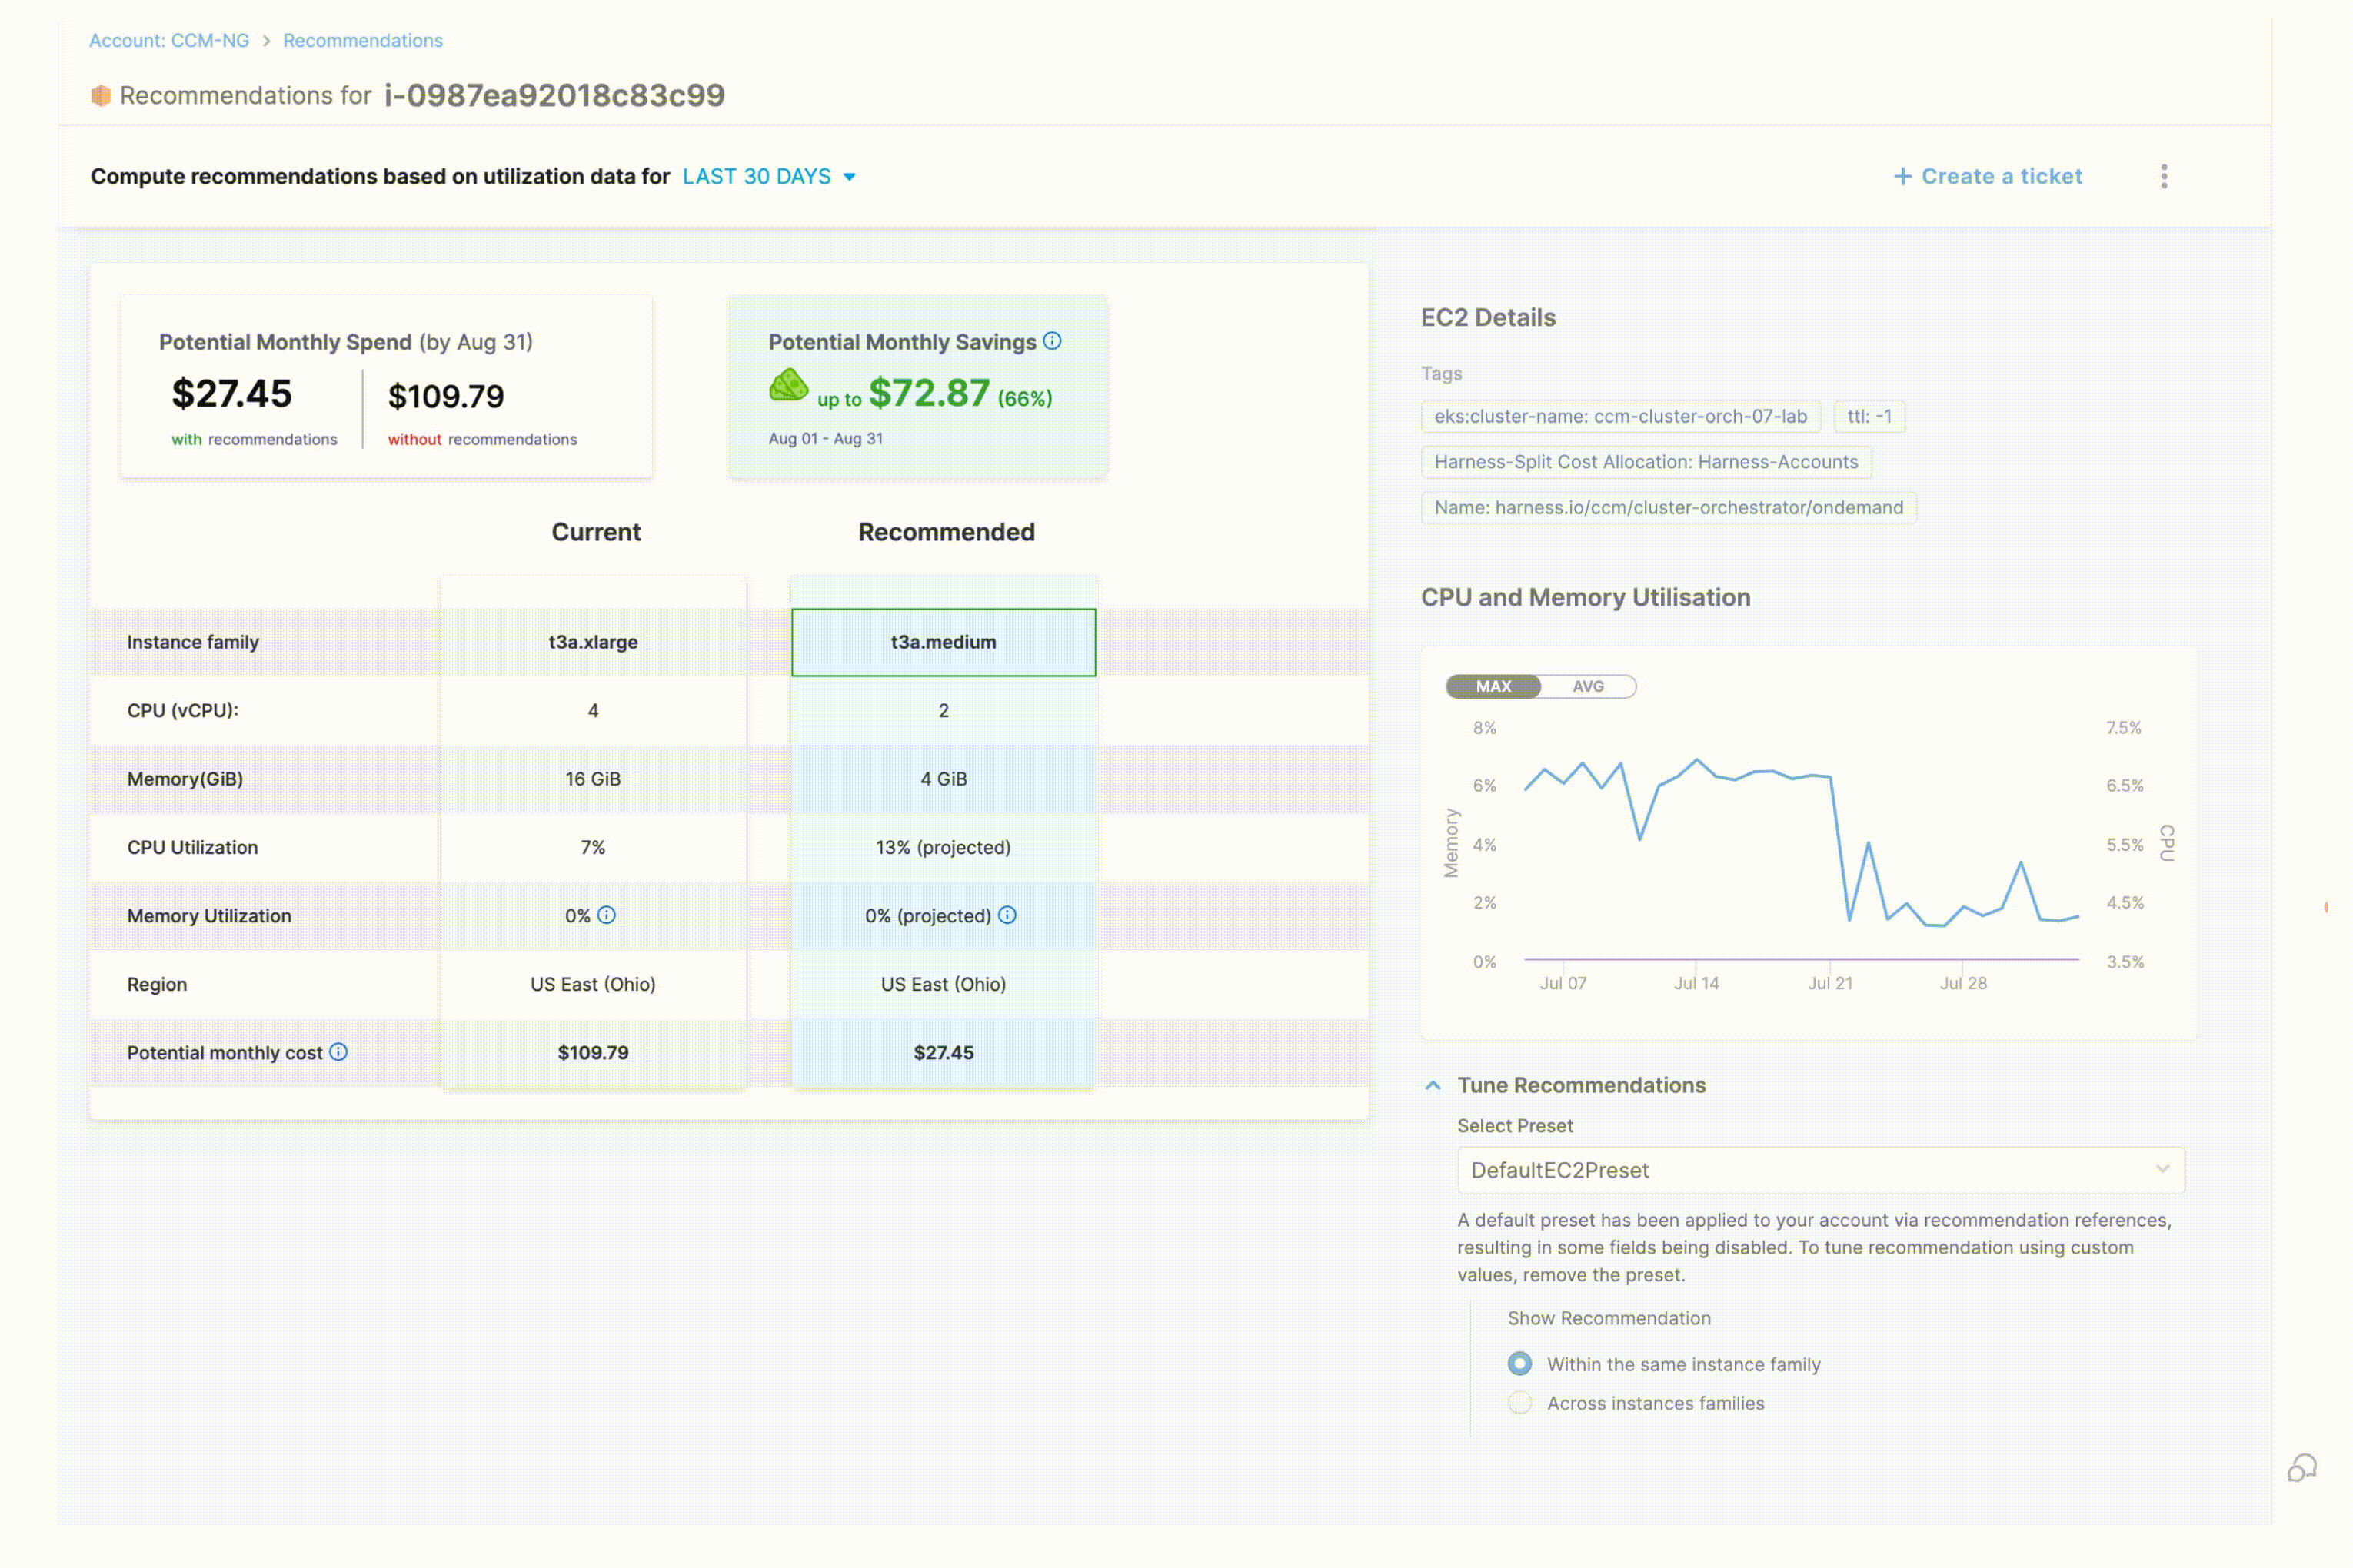Click the orange EC2 instance icon in header
The width and height of the screenshot is (2353, 1568).
point(101,96)
